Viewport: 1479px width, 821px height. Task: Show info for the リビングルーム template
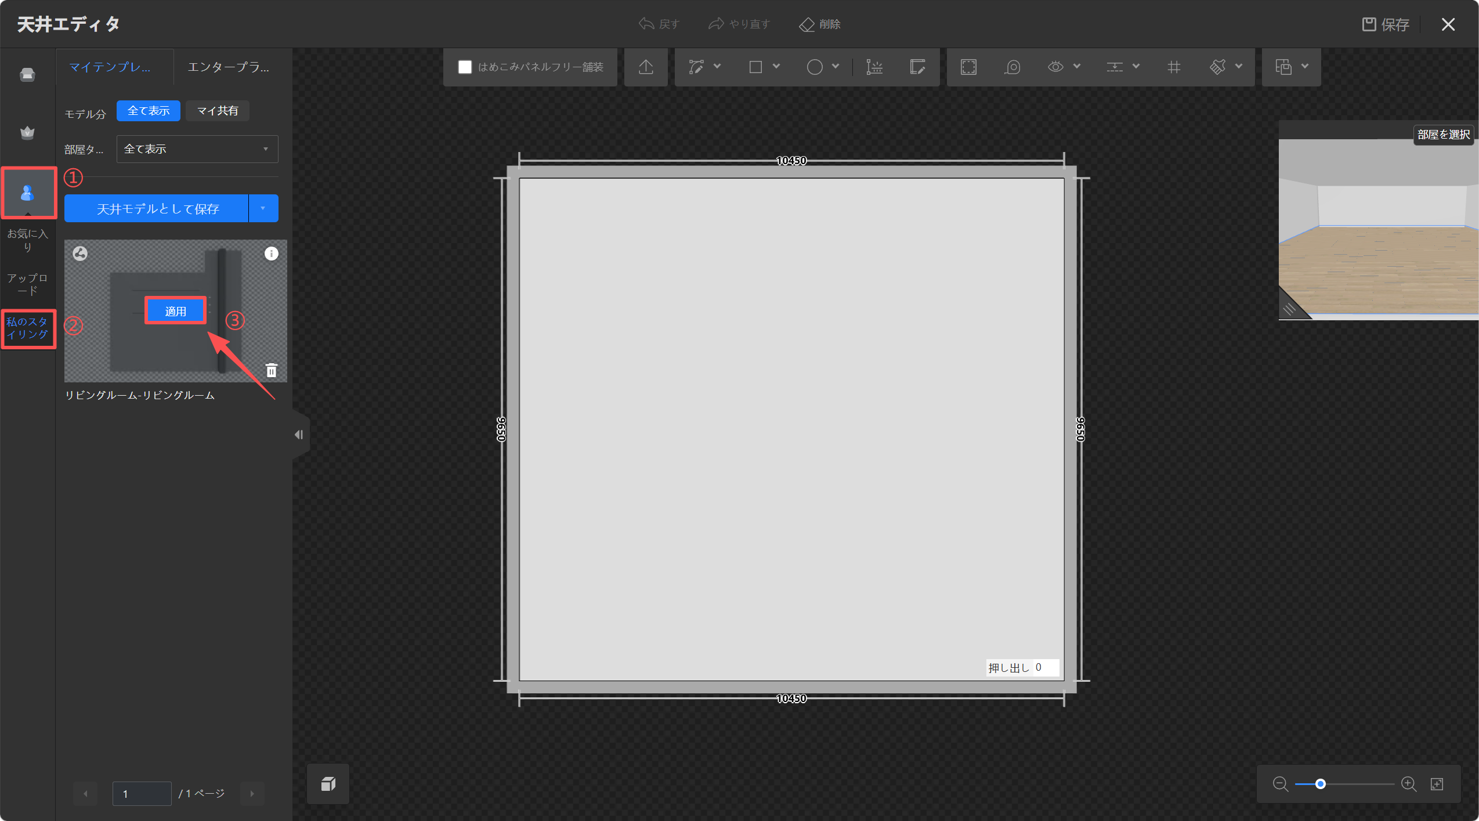click(272, 254)
